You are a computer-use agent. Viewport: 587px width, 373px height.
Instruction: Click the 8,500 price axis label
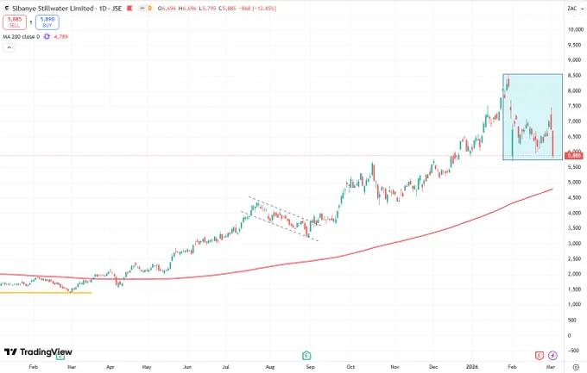click(x=575, y=75)
